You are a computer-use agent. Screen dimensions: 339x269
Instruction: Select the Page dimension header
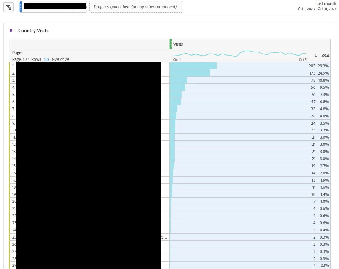pyautogui.click(x=16, y=53)
